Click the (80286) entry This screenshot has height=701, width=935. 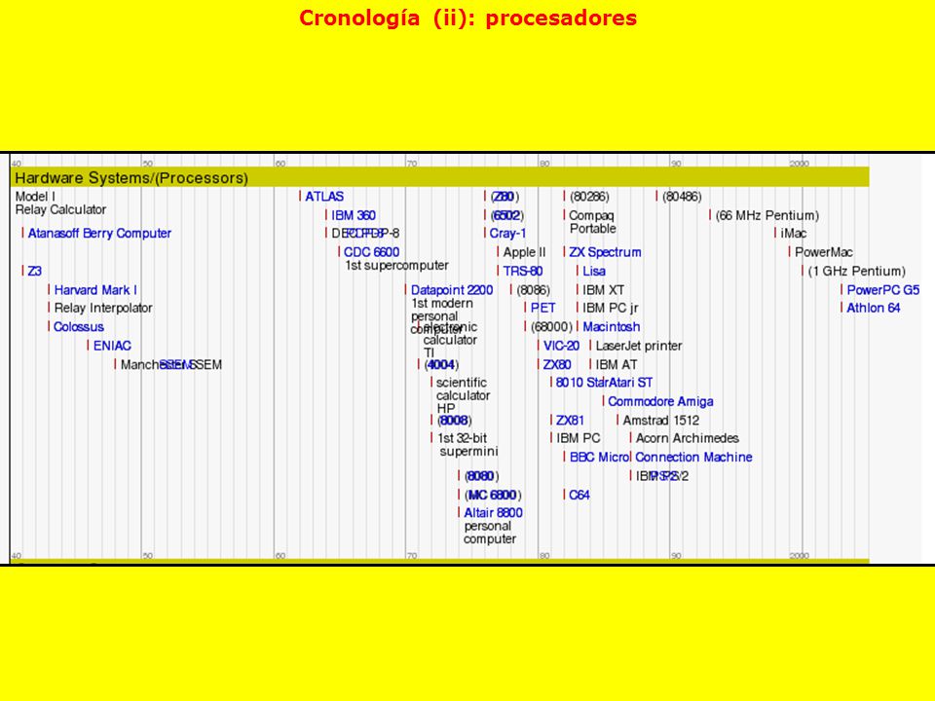click(589, 196)
